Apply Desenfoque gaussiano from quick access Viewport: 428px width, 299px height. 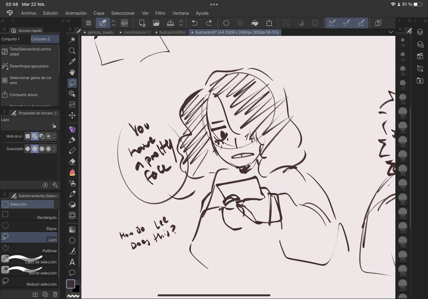(x=29, y=66)
